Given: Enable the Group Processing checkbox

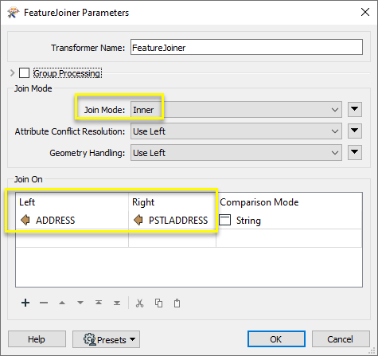Looking at the screenshot, I should pos(24,73).
